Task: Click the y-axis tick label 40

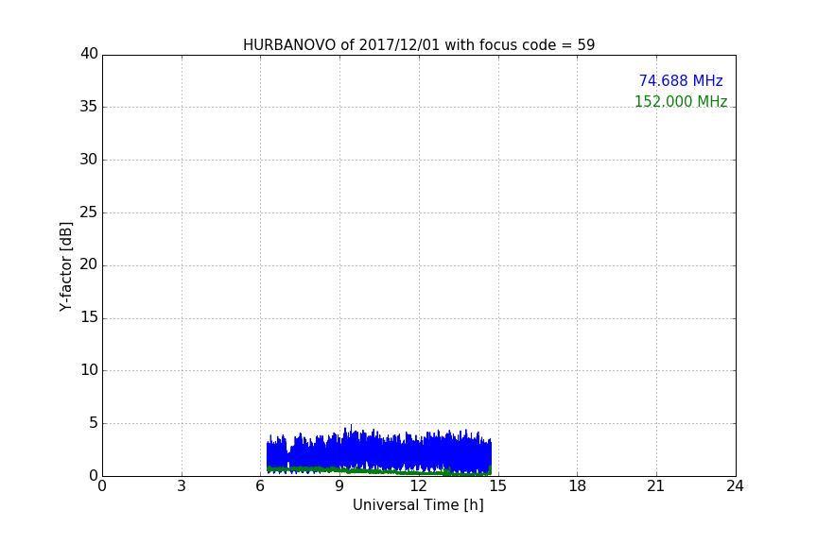Action: click(x=89, y=54)
